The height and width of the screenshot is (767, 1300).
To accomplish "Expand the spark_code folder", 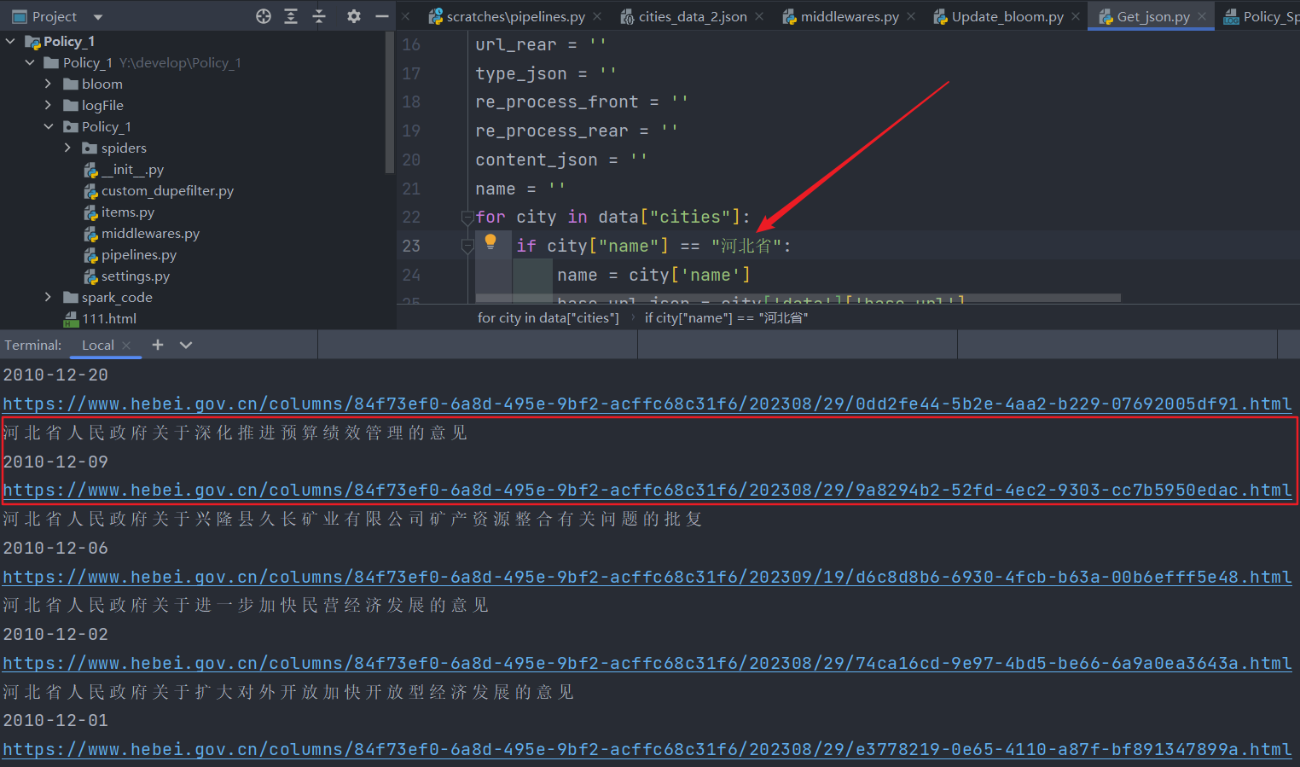I will pos(49,297).
